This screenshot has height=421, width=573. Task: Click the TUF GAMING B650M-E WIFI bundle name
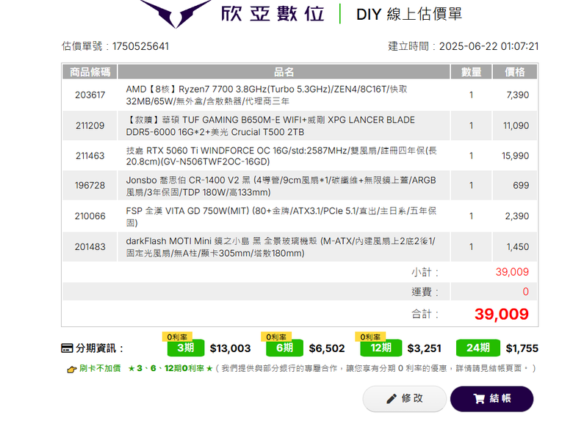coord(270,126)
